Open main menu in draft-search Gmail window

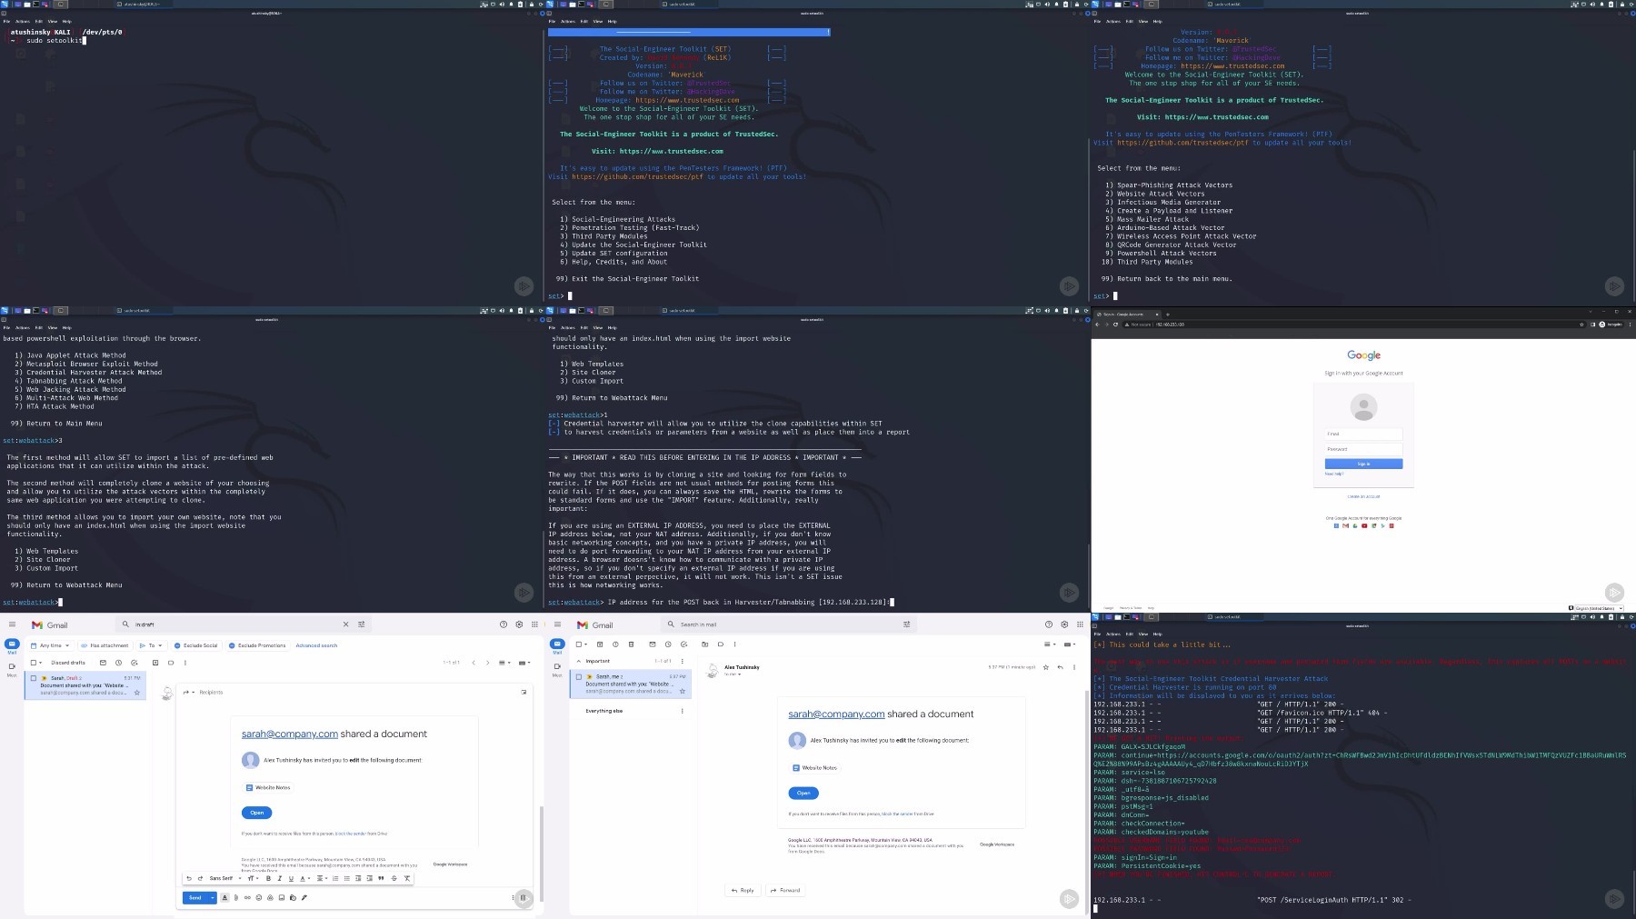12,624
